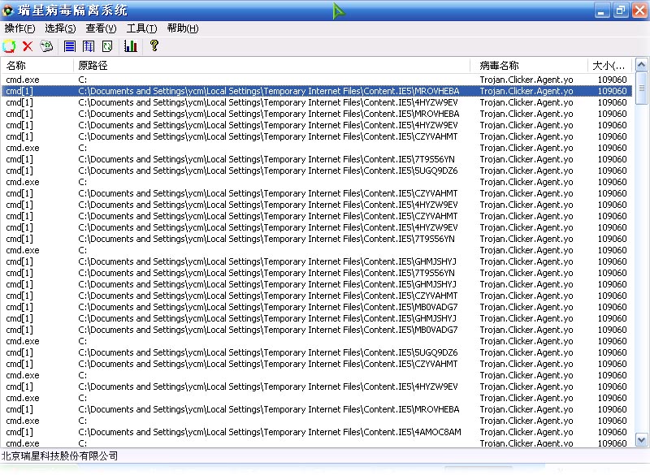The height and width of the screenshot is (475, 650).
Task: Open the bar chart statistics icon
Action: pos(131,46)
